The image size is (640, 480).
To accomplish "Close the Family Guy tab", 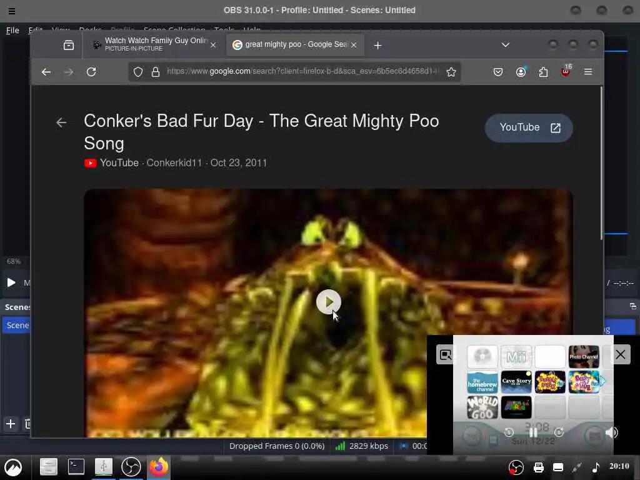I will pos(213,45).
